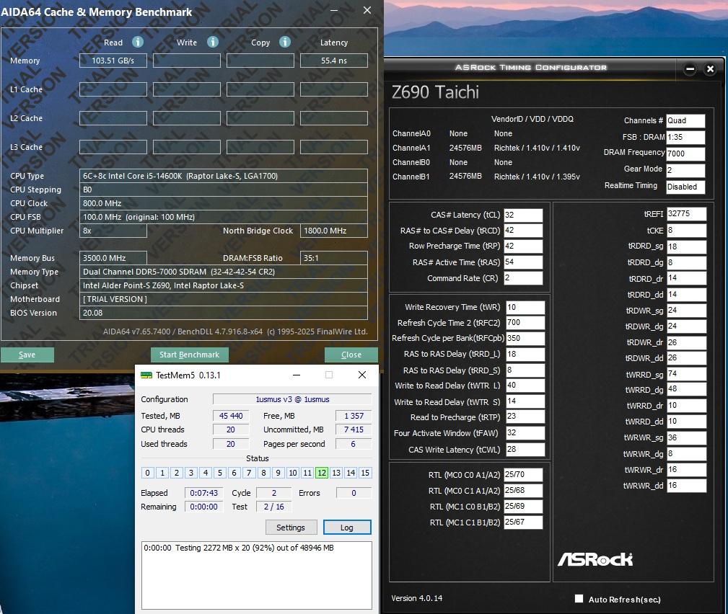Click the Write column info icon

[212, 43]
